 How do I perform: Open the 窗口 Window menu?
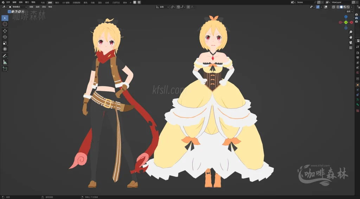click(27, 2)
